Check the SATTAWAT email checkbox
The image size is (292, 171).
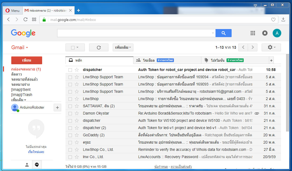pos(70,106)
